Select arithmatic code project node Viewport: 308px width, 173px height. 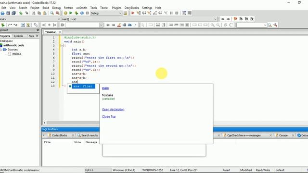[13, 45]
